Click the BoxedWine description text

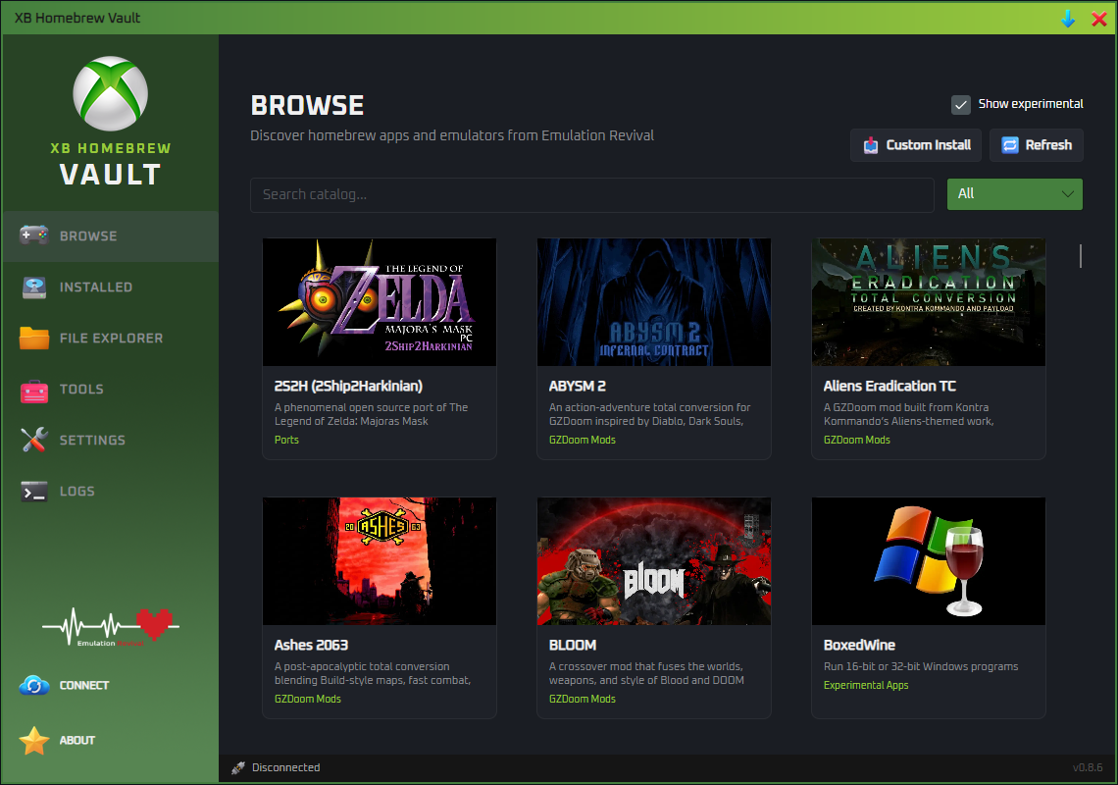921,666
